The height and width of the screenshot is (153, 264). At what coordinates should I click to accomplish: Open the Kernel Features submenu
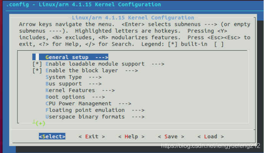coord(70,90)
